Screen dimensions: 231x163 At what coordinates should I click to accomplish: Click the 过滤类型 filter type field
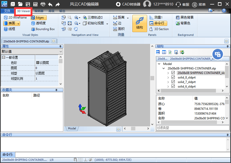[x=193, y=128]
